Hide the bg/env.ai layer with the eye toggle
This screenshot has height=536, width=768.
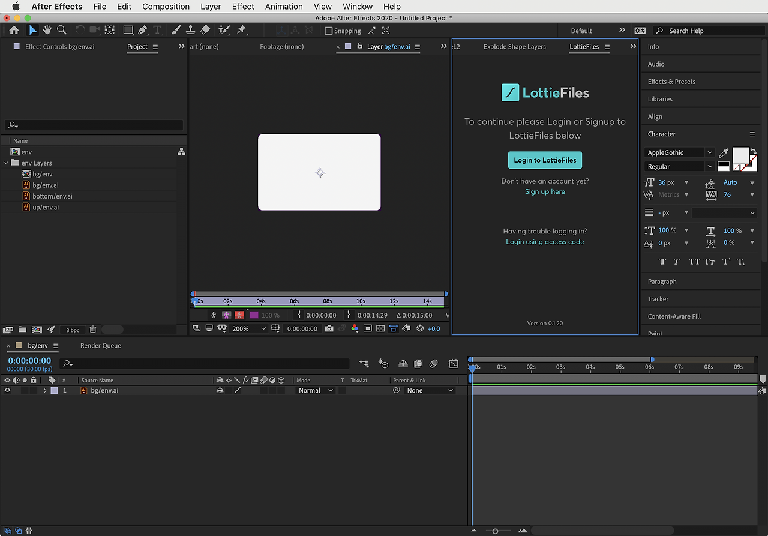(x=8, y=390)
